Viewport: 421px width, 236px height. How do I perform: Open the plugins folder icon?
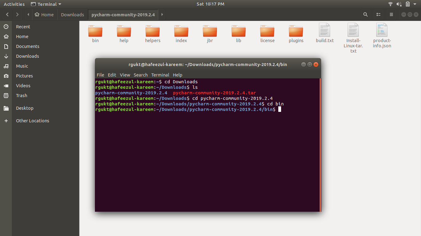(296, 31)
